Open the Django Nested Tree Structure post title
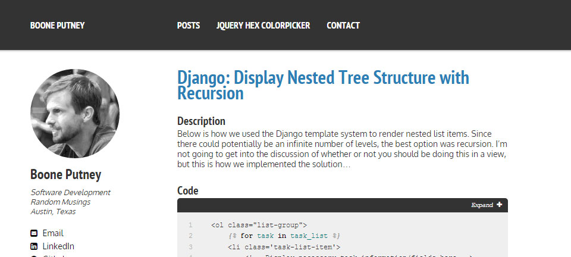The width and height of the screenshot is (571, 257). tap(323, 85)
